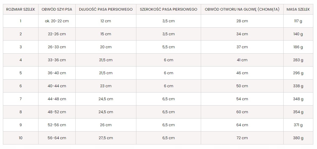This screenshot has height=149, width=317.
Task: Select the 20 cm chest strap length
Action: (x=106, y=47)
